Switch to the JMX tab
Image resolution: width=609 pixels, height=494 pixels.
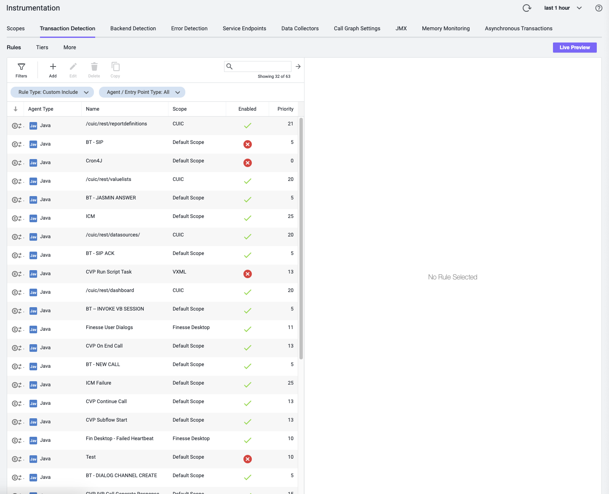(401, 29)
